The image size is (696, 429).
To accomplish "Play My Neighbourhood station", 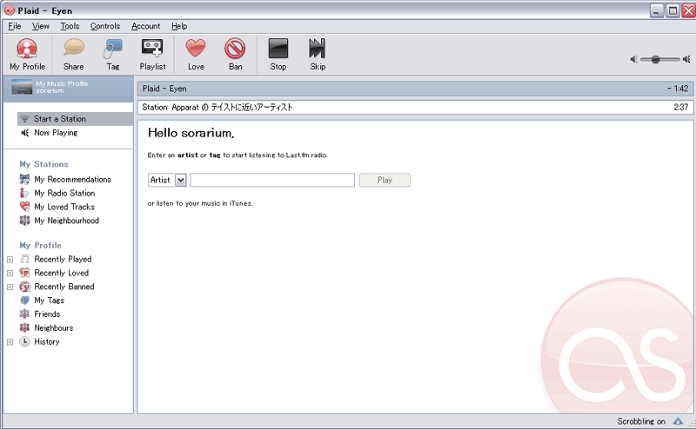I will 67,221.
